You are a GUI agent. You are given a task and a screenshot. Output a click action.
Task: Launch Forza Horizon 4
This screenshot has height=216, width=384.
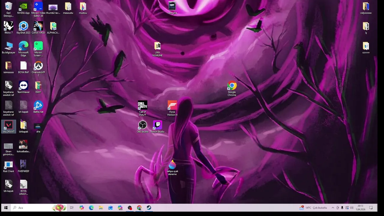[x=172, y=108]
